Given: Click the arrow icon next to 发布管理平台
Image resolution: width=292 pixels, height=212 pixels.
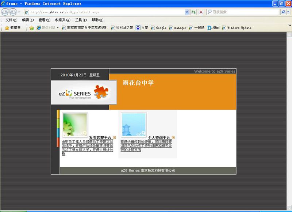Looking at the screenshot, I should (114, 137).
